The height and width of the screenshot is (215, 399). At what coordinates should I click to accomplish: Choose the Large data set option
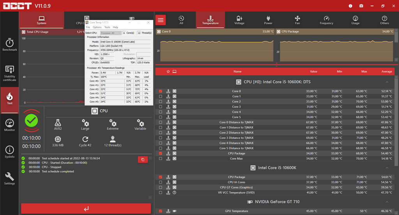[x=85, y=125]
